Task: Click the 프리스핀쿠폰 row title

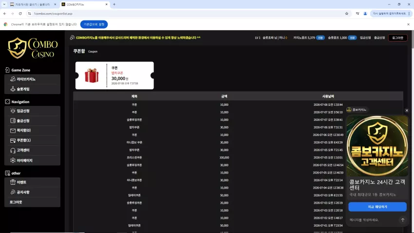Action: coord(134,158)
